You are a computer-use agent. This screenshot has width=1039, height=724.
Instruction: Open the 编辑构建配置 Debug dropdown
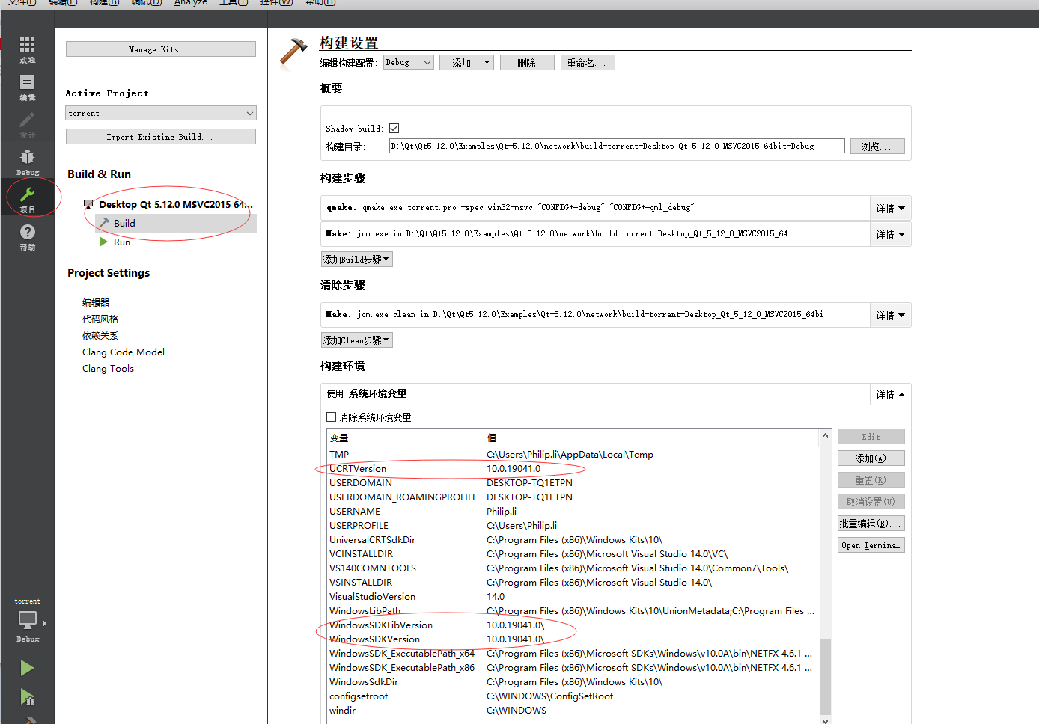[x=407, y=62]
